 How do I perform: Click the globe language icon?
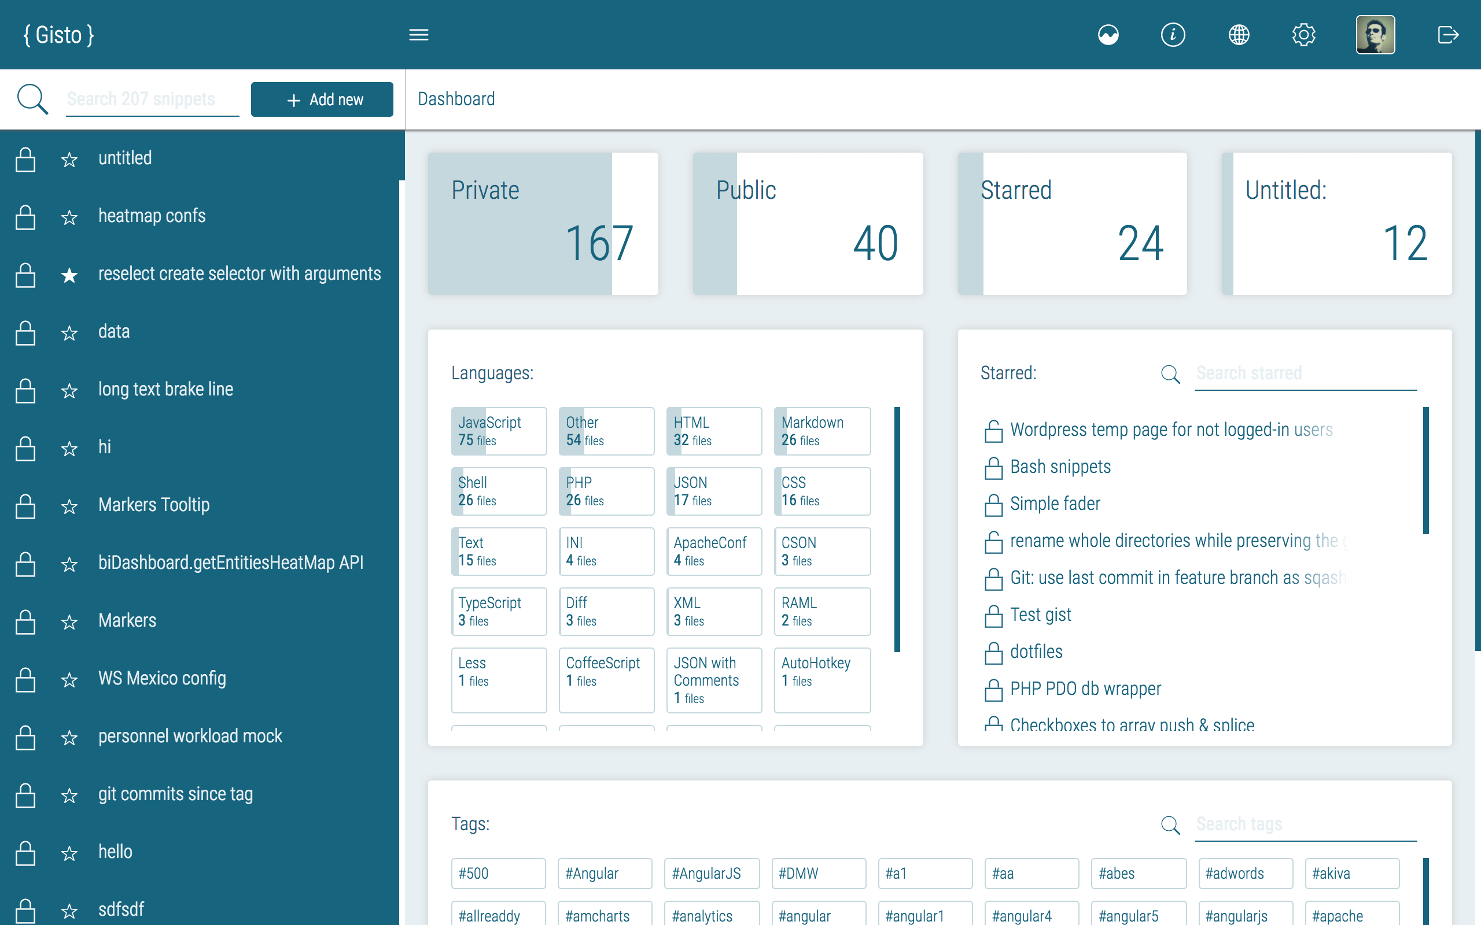point(1239,35)
